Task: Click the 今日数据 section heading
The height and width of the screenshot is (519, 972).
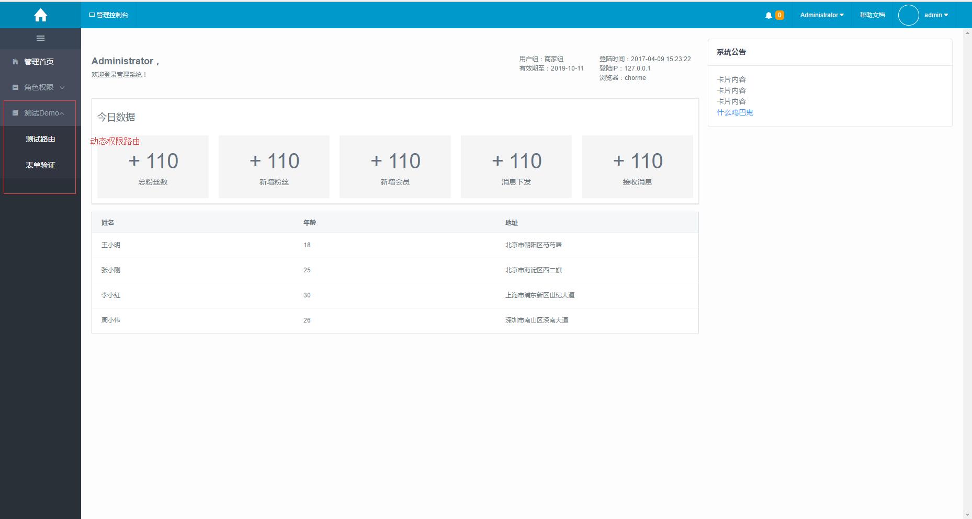Action: 116,117
